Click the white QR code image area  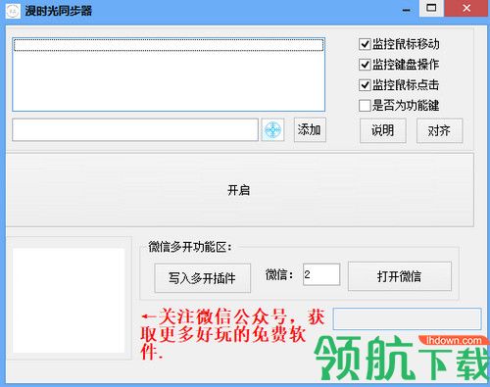(x=69, y=301)
